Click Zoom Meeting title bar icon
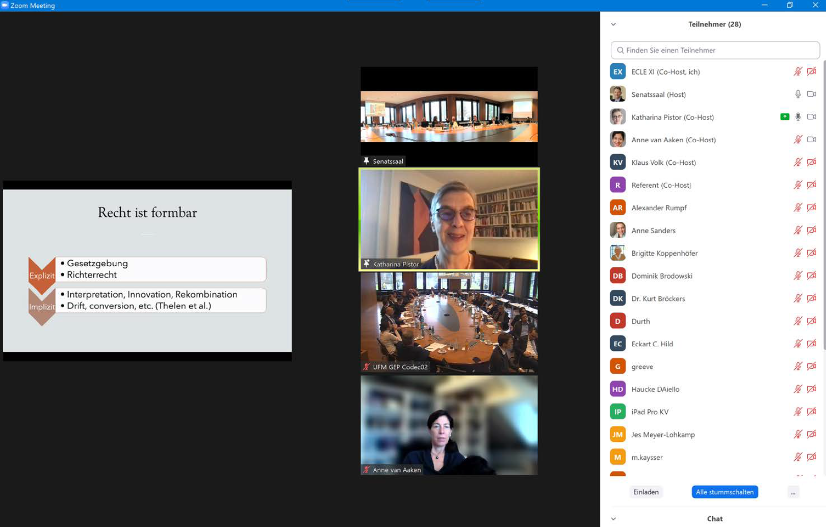This screenshot has width=826, height=527. pyautogui.click(x=5, y=5)
